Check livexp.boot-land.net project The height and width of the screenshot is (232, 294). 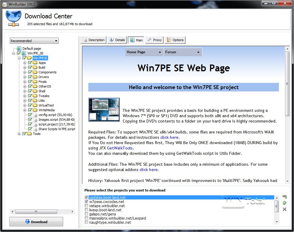(86, 210)
